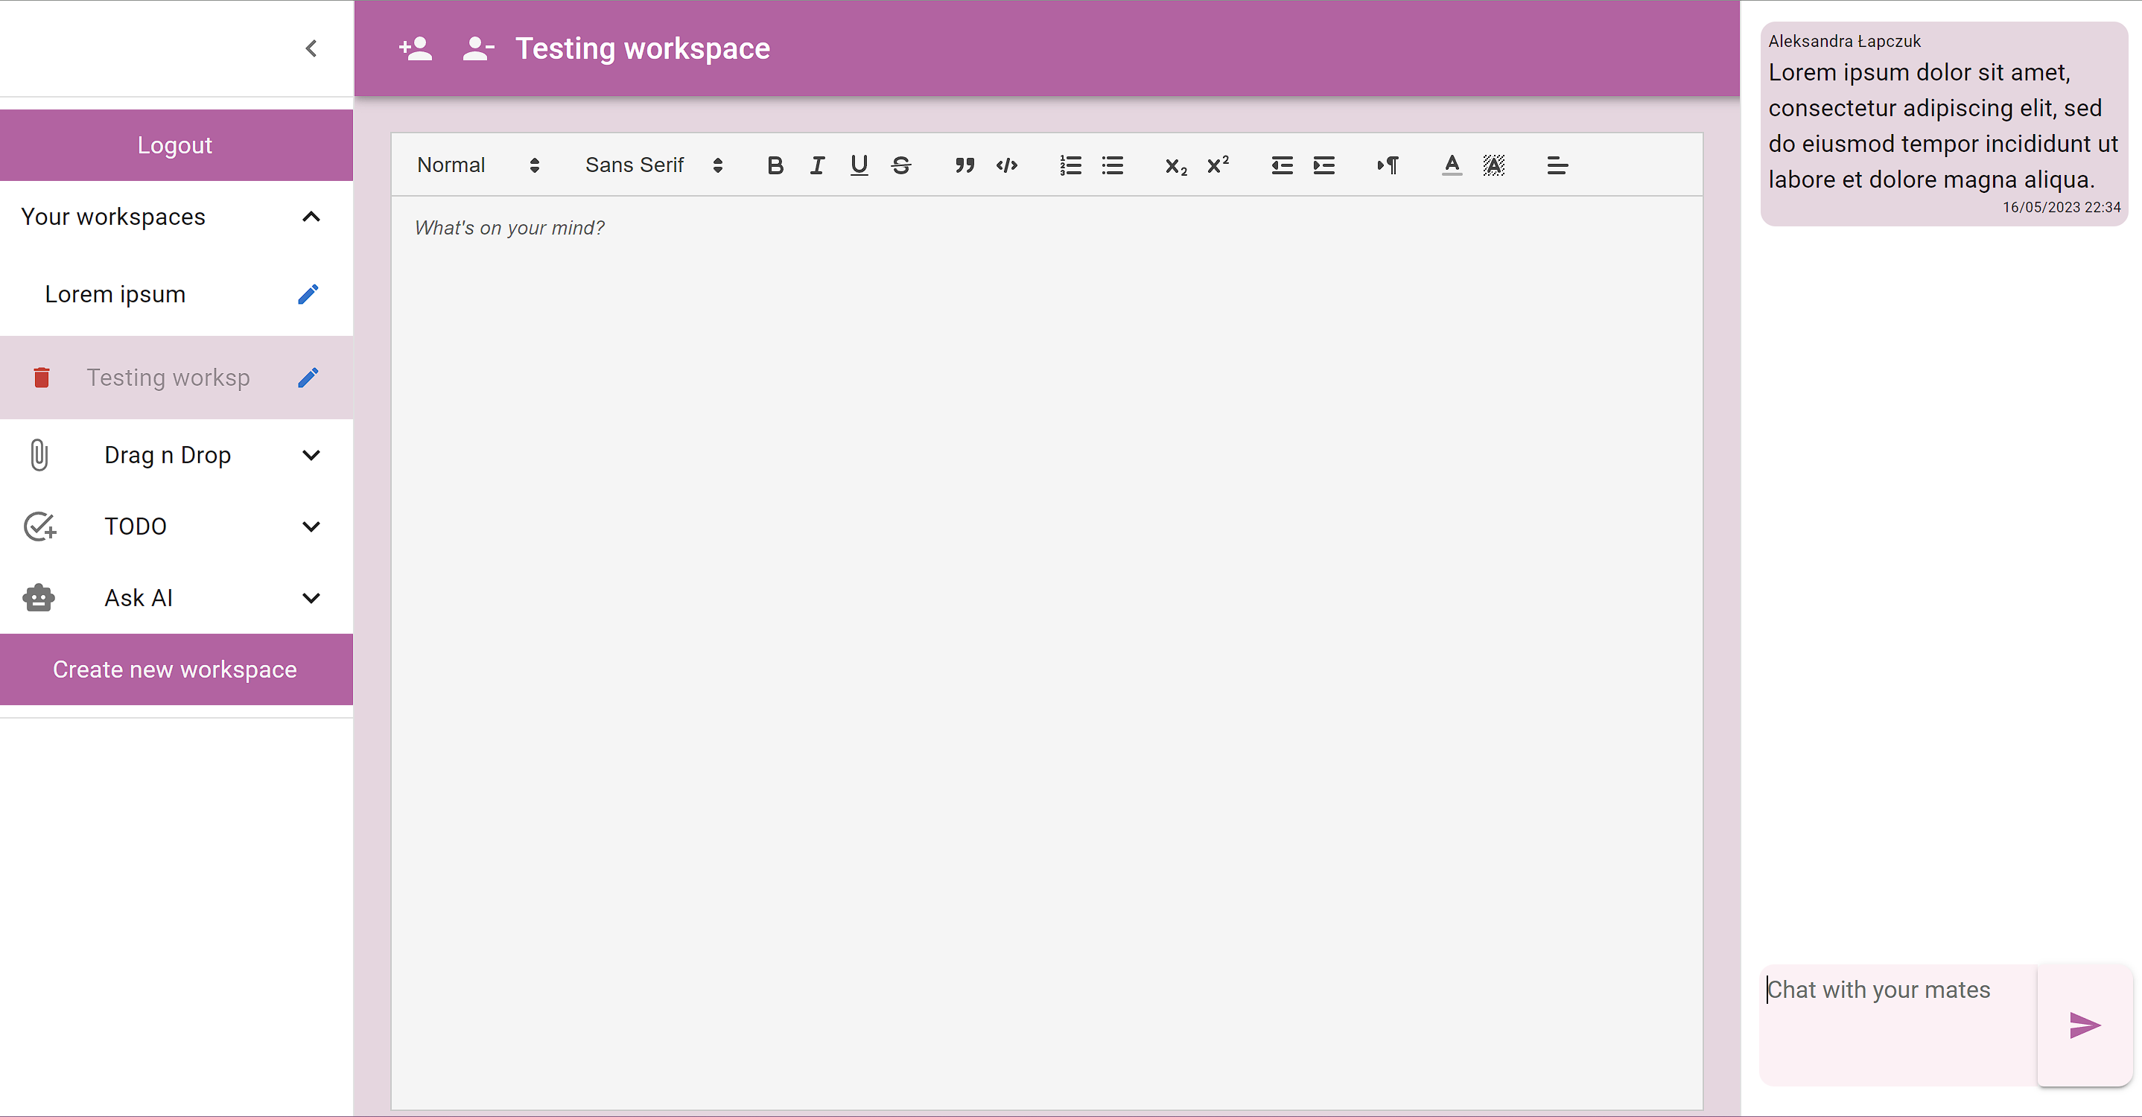Click the remove user icon in header
The image size is (2142, 1117).
pos(478,48)
